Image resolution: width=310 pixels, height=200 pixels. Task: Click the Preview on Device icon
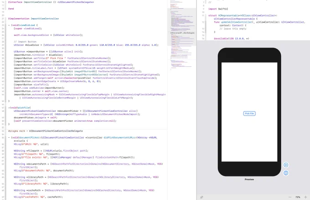[286, 173]
